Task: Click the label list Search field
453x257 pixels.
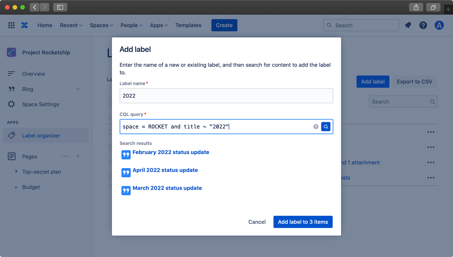Action: pyautogui.click(x=403, y=102)
